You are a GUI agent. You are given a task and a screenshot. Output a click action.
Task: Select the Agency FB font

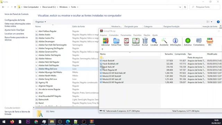[43, 83]
